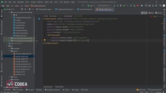Open the Event Log
Screen dimensions: 166x93
pyautogui.click(x=141, y=90)
